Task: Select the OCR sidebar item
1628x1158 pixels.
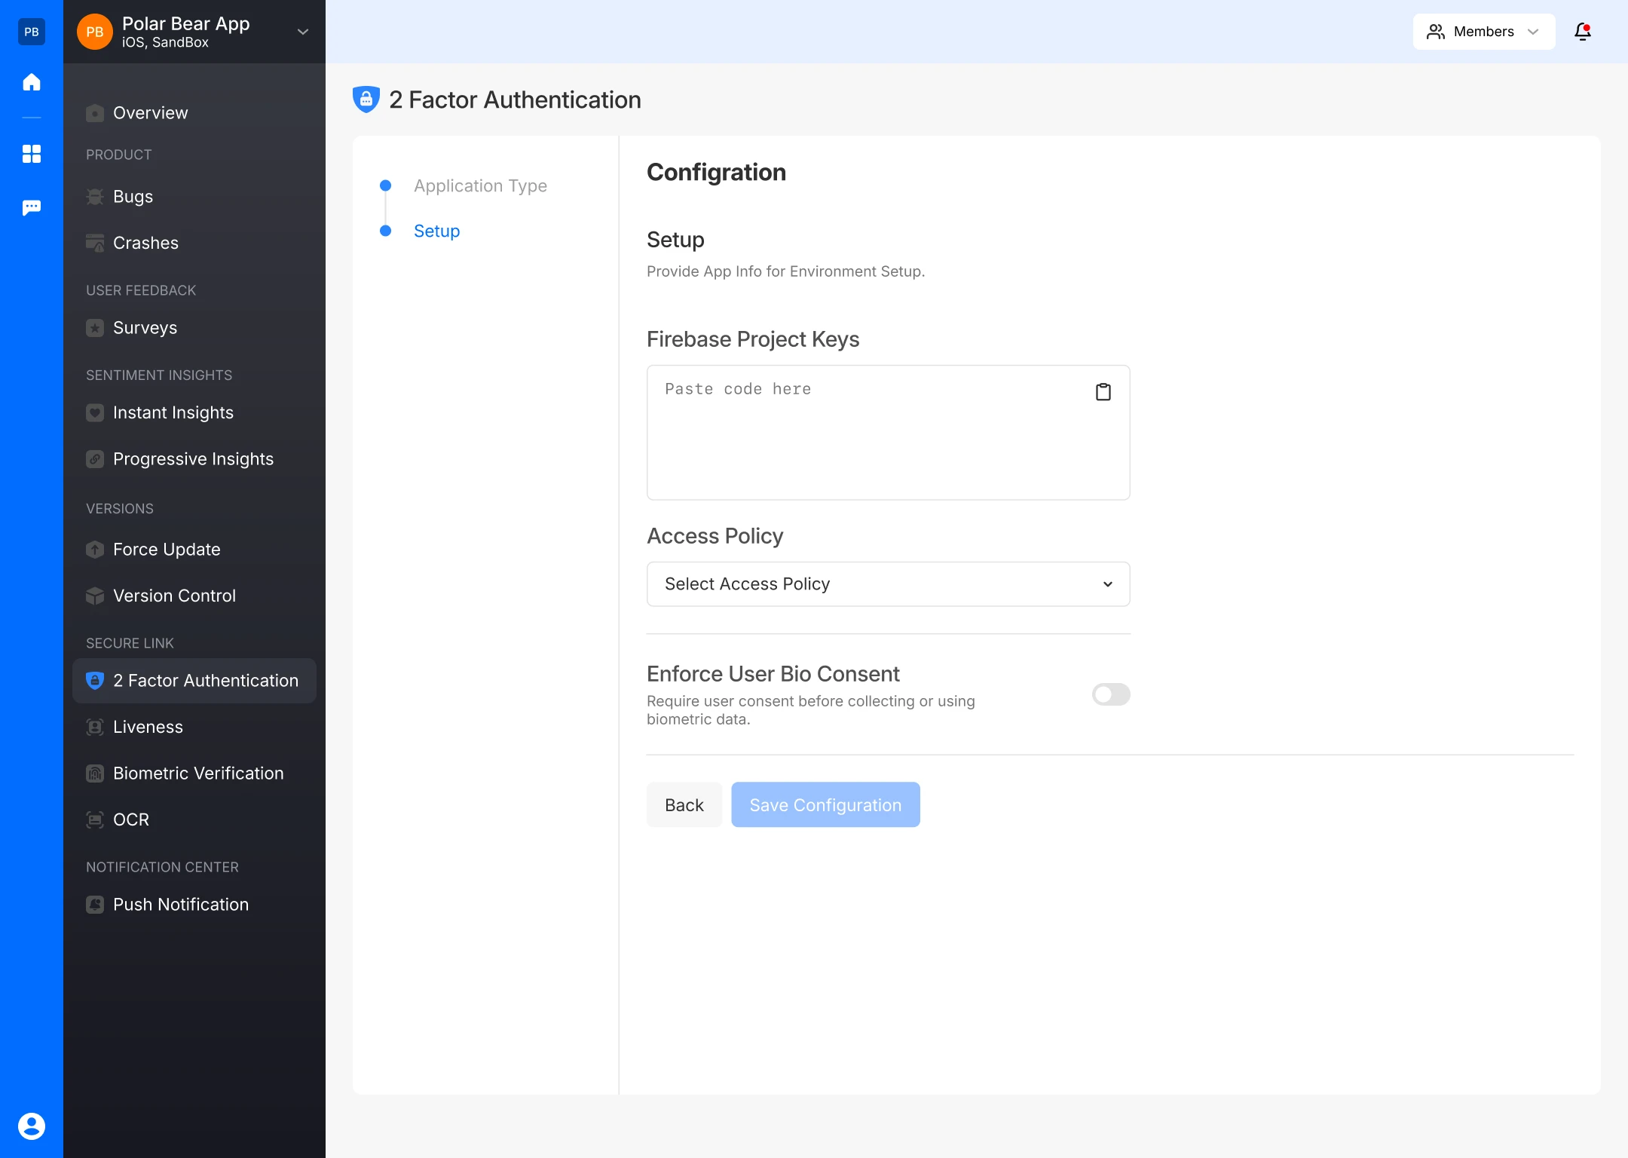Action: coord(130,819)
